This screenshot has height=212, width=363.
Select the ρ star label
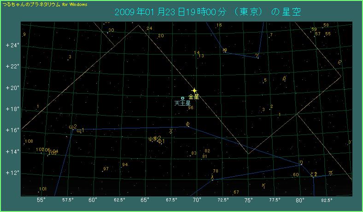[340, 62]
